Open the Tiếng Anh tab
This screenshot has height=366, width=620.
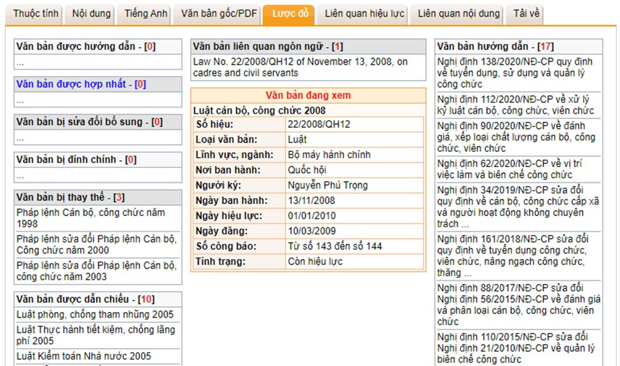(146, 13)
